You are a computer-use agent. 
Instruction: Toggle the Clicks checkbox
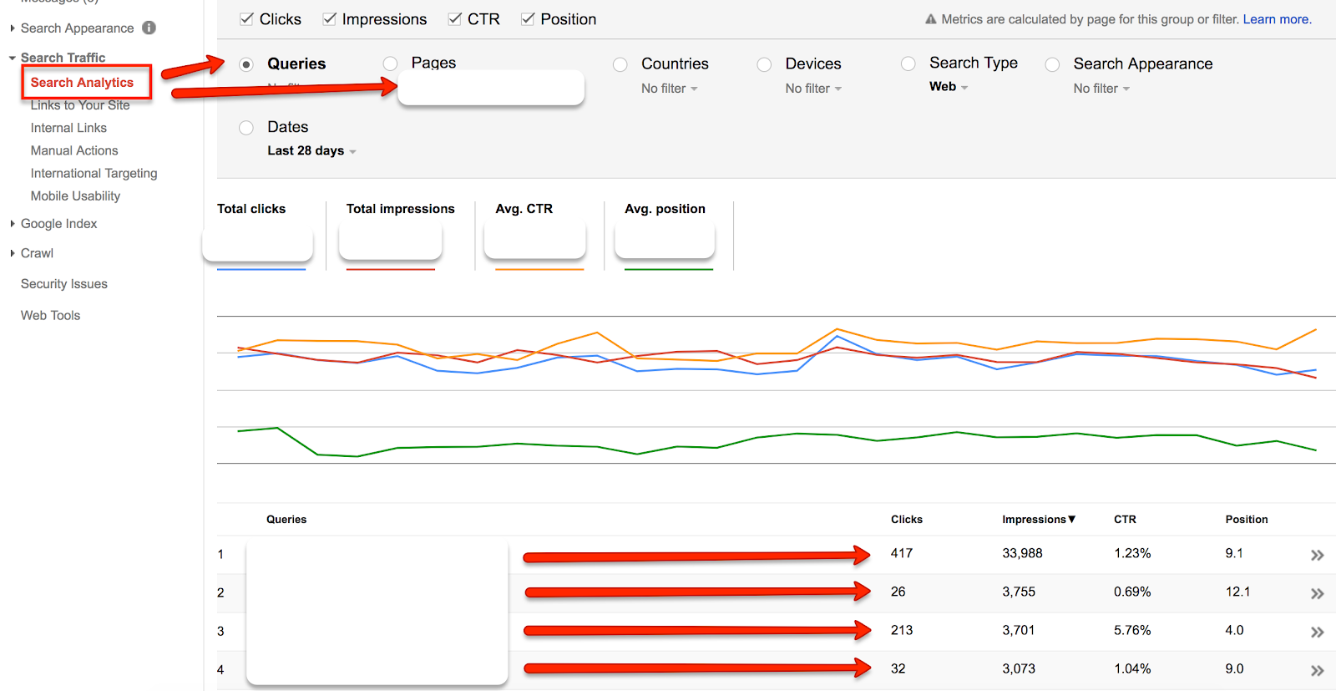coord(247,18)
